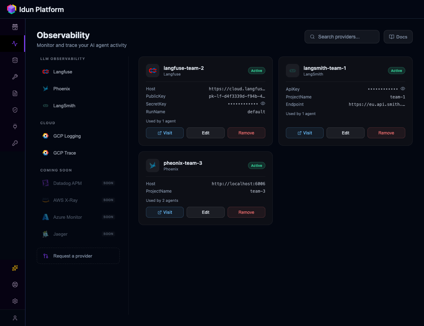Viewport: 424px width, 326px height.
Task: Remove the langsmith-team-1 provider
Action: tap(386, 133)
